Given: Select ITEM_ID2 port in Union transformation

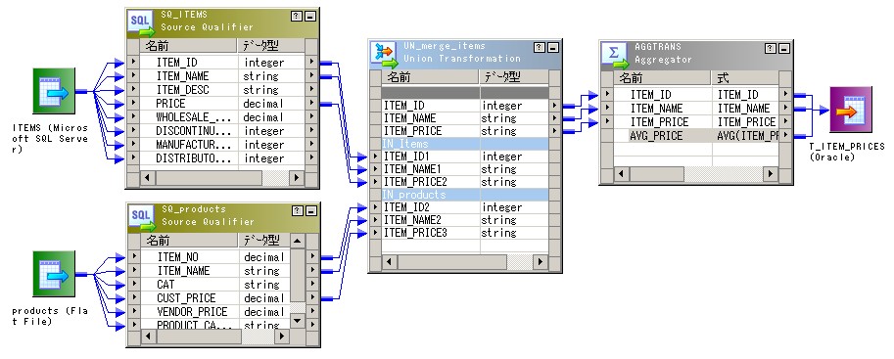Looking at the screenshot, I should (465, 207).
